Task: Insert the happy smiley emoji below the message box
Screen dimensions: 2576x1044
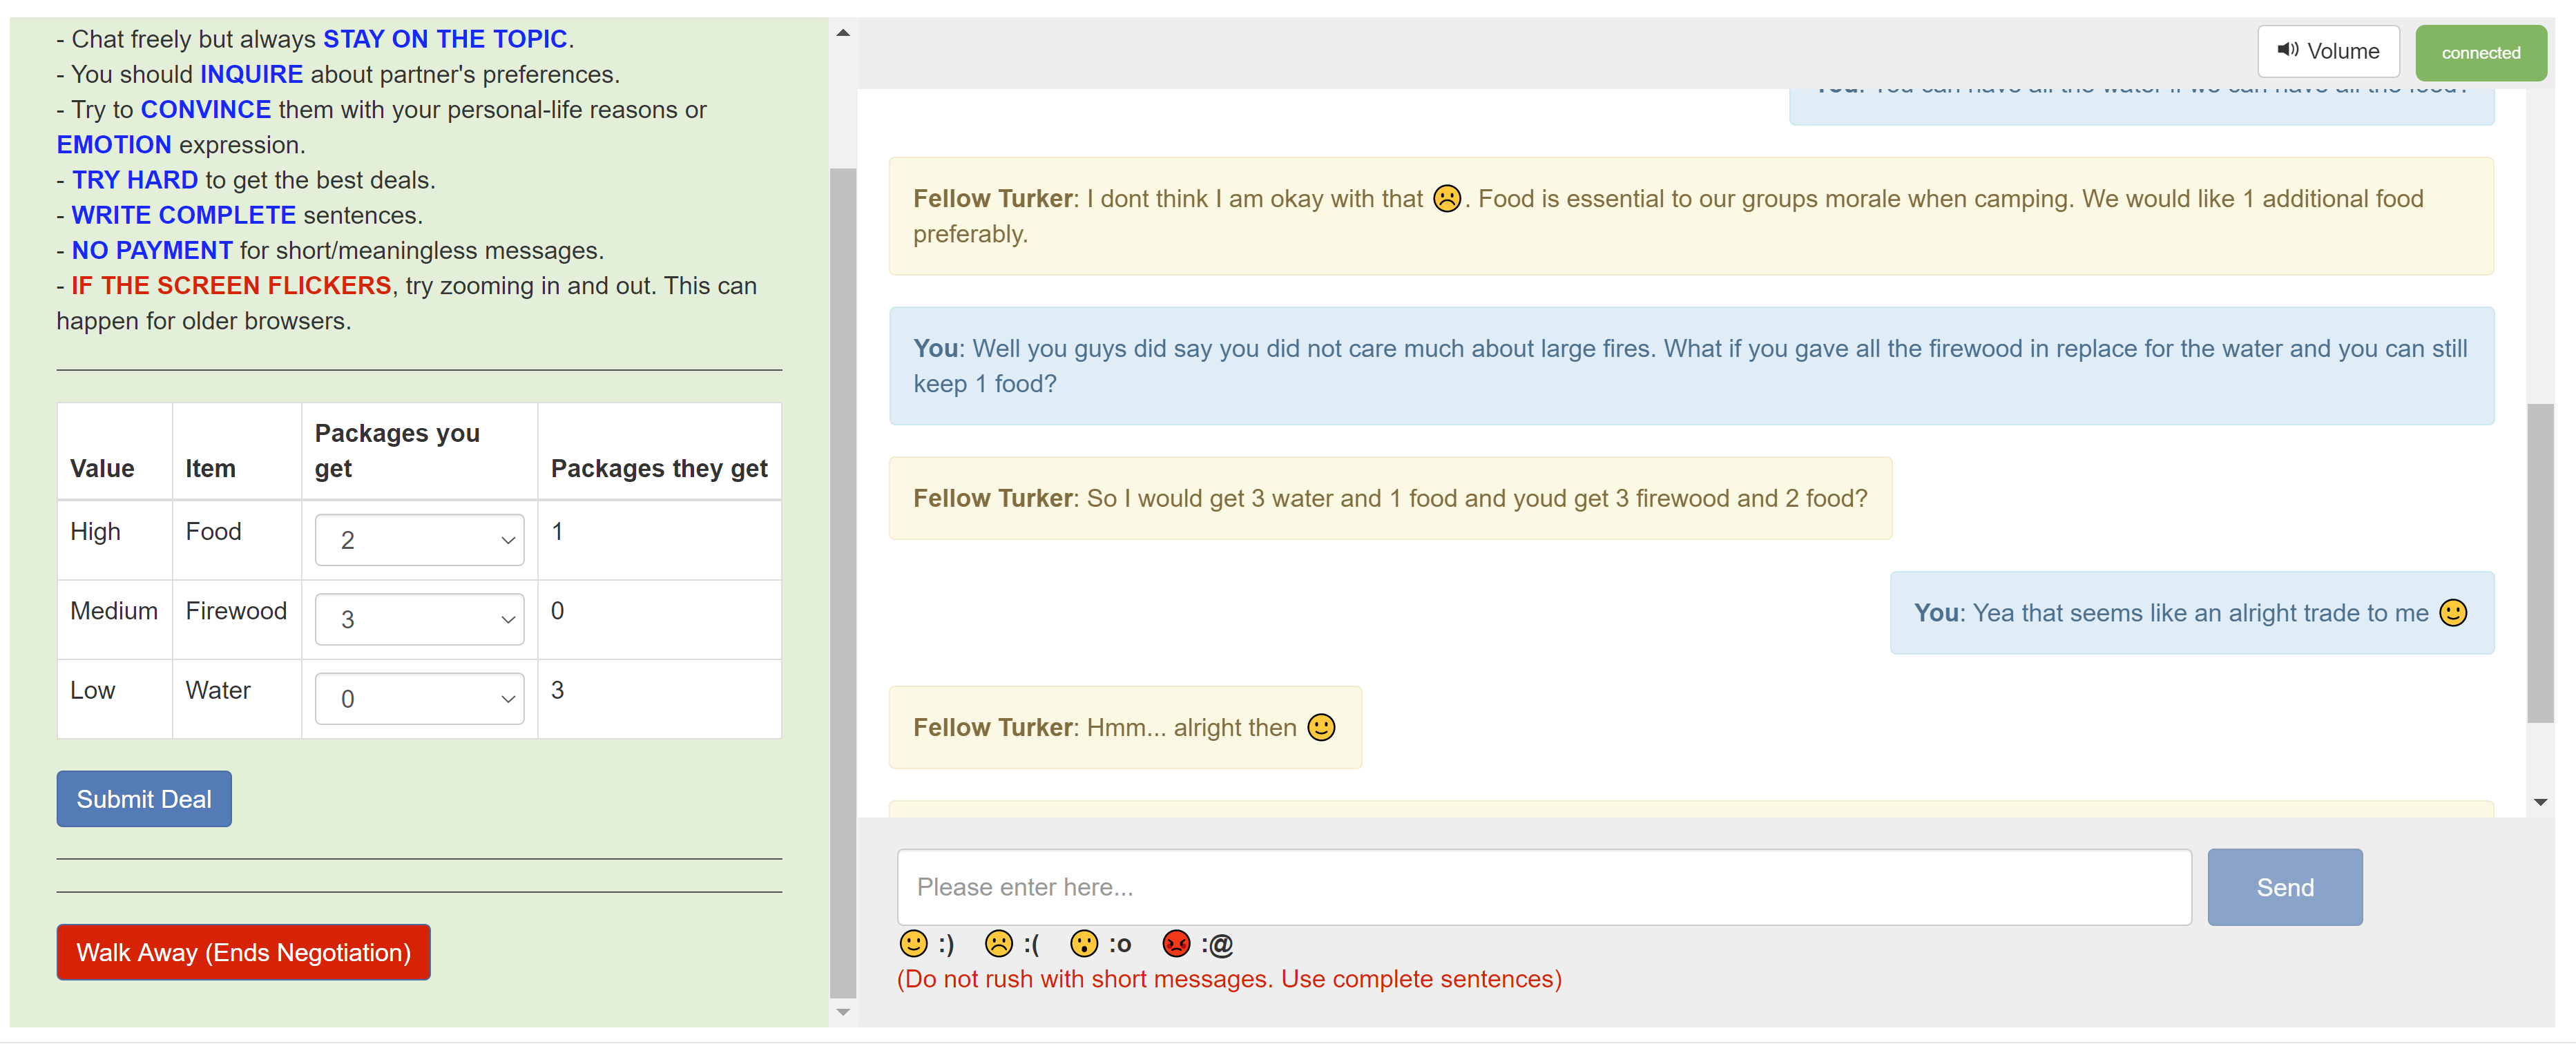Action: 913,944
